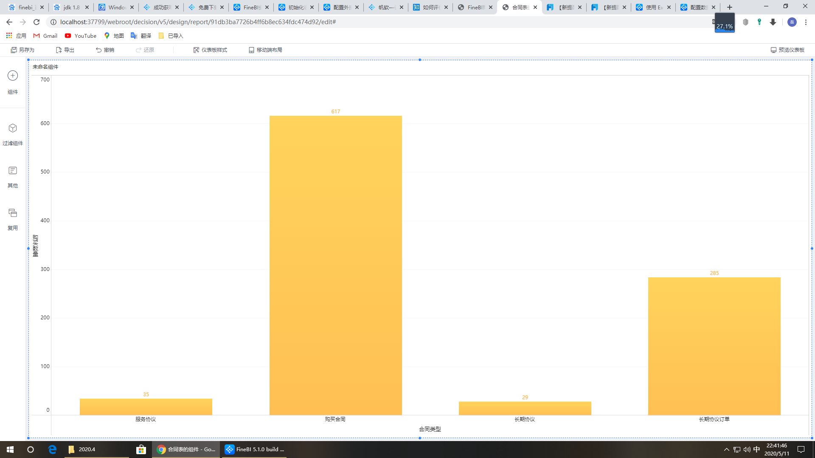This screenshot has width=815, height=458.
Task: Click the 617 purchase contract bar
Action: pos(335,265)
